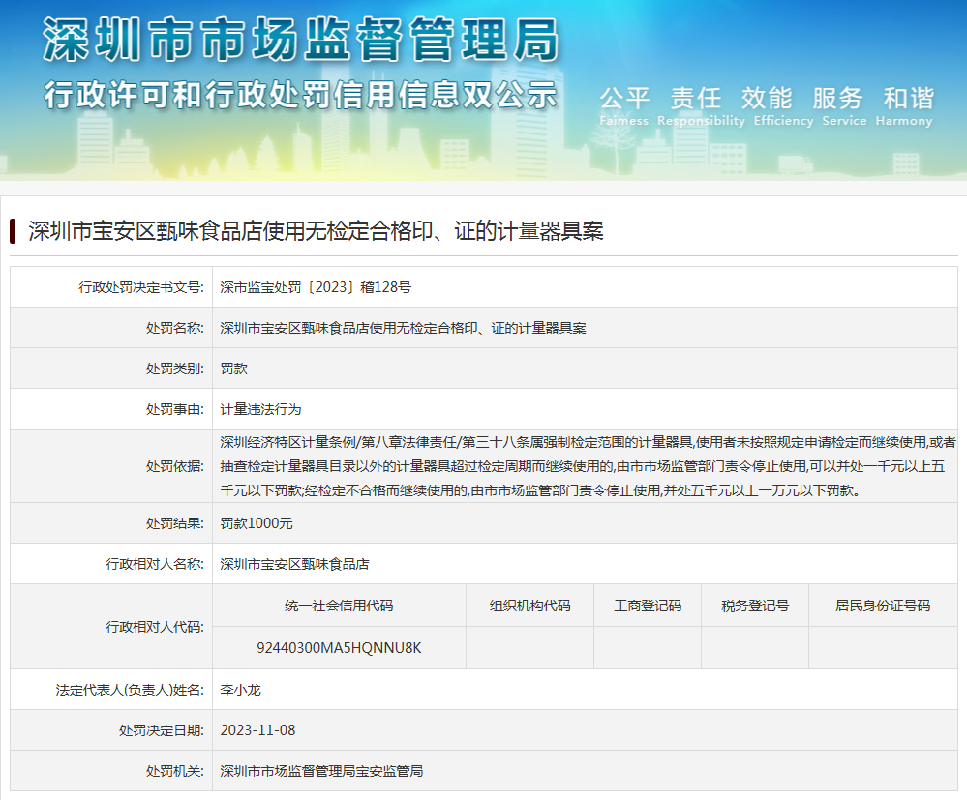
Task: Click the 组织机构代码 column header
Action: coord(530,606)
